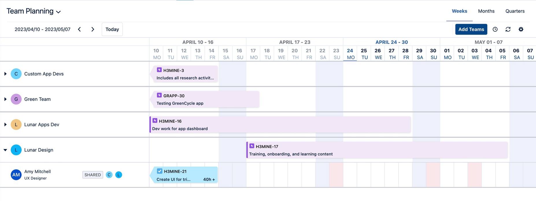Image resolution: width=536 pixels, height=201 pixels.
Task: Click the refresh sync icon
Action: pos(508,29)
